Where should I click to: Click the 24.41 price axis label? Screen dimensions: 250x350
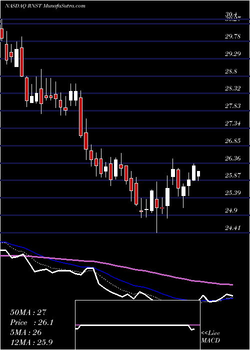(233, 228)
